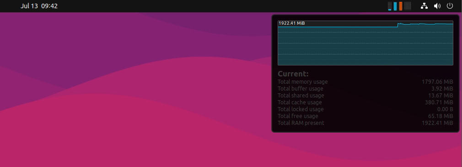The image size is (462, 167).
Task: Select the 380.71 MiB value
Action: [439, 102]
